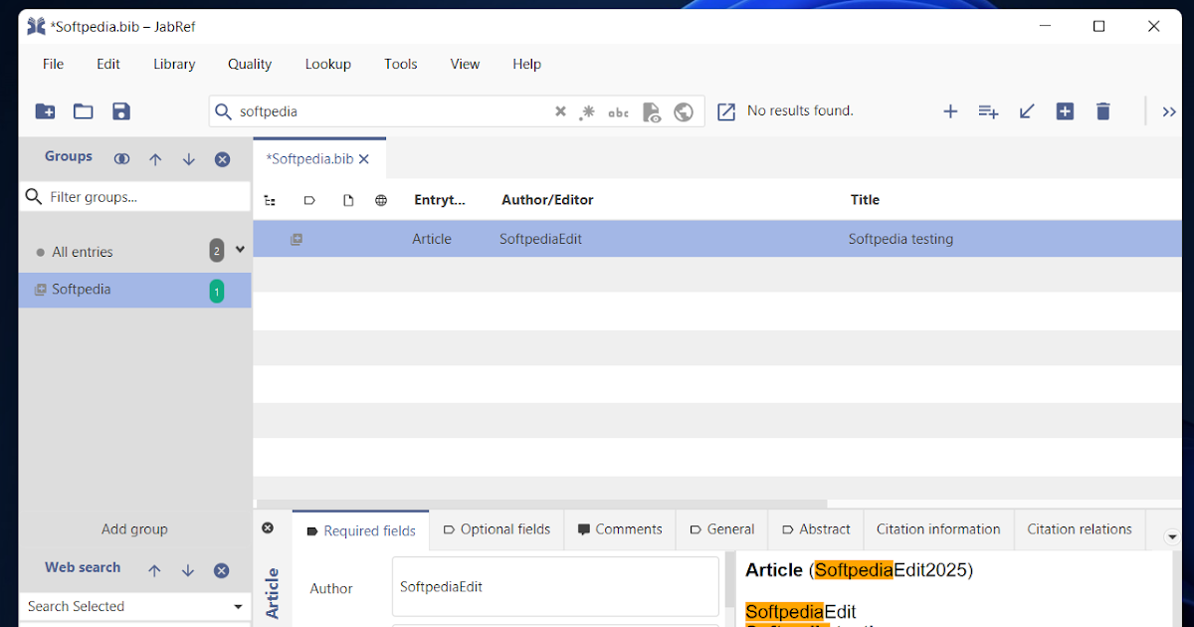Open the Help menu
1194x627 pixels.
527,64
